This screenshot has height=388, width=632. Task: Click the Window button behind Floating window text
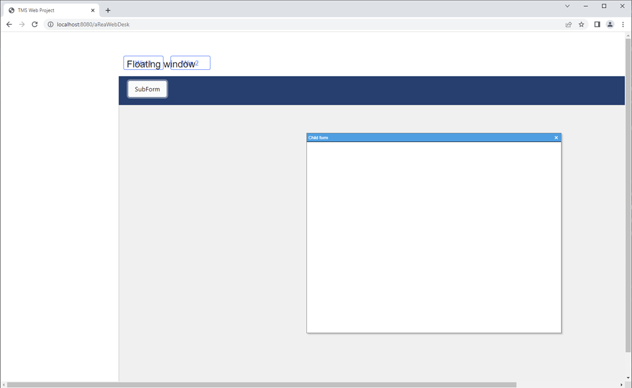click(143, 62)
